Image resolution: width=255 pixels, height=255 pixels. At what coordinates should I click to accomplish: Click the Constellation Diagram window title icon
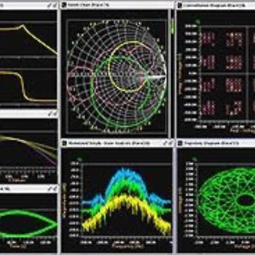180,5
